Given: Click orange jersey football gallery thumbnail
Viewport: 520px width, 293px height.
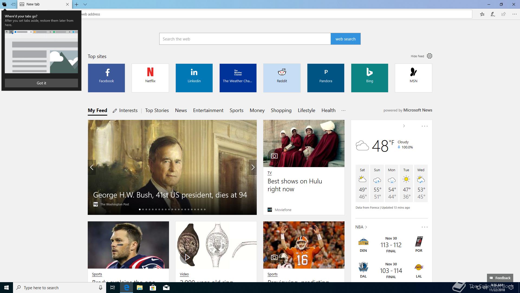Looking at the screenshot, I should click(x=304, y=245).
